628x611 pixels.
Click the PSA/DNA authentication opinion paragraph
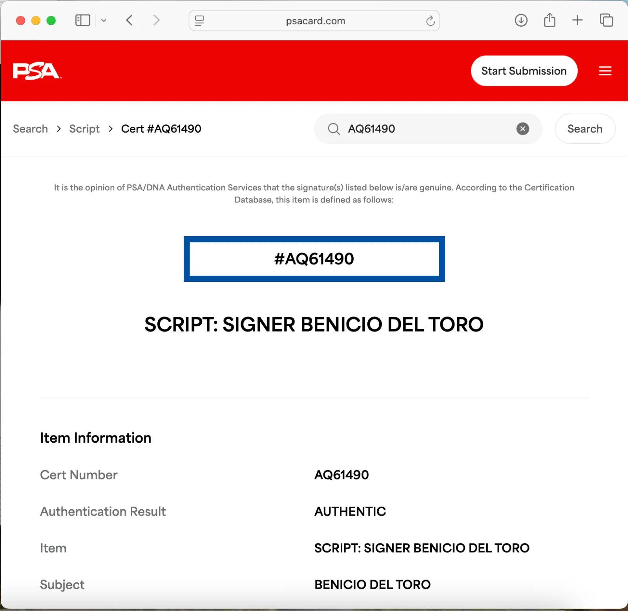[314, 193]
